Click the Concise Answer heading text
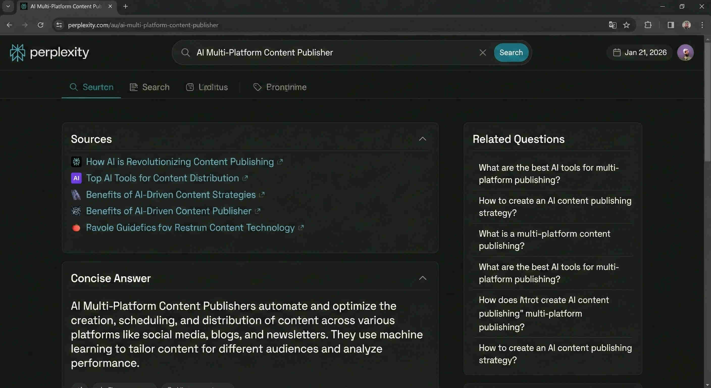This screenshot has width=711, height=388. point(111,278)
